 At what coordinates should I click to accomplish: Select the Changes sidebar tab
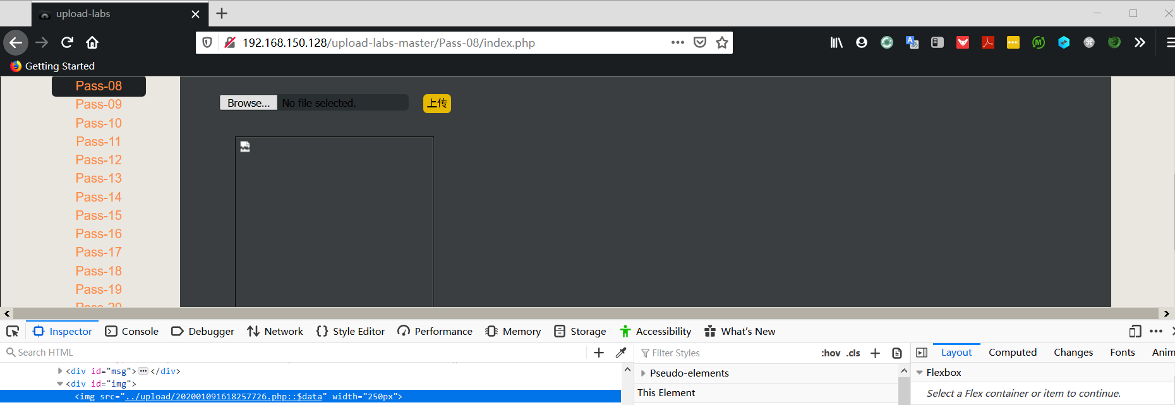pyautogui.click(x=1073, y=353)
